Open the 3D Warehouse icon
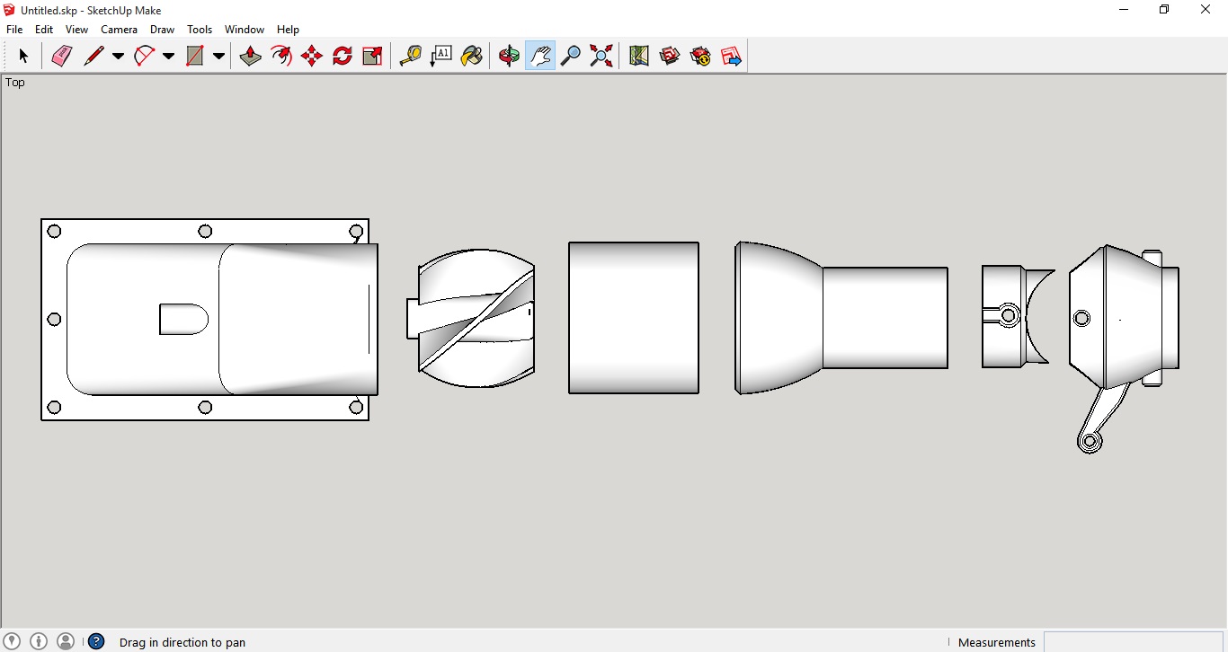This screenshot has width=1228, height=652. [670, 56]
